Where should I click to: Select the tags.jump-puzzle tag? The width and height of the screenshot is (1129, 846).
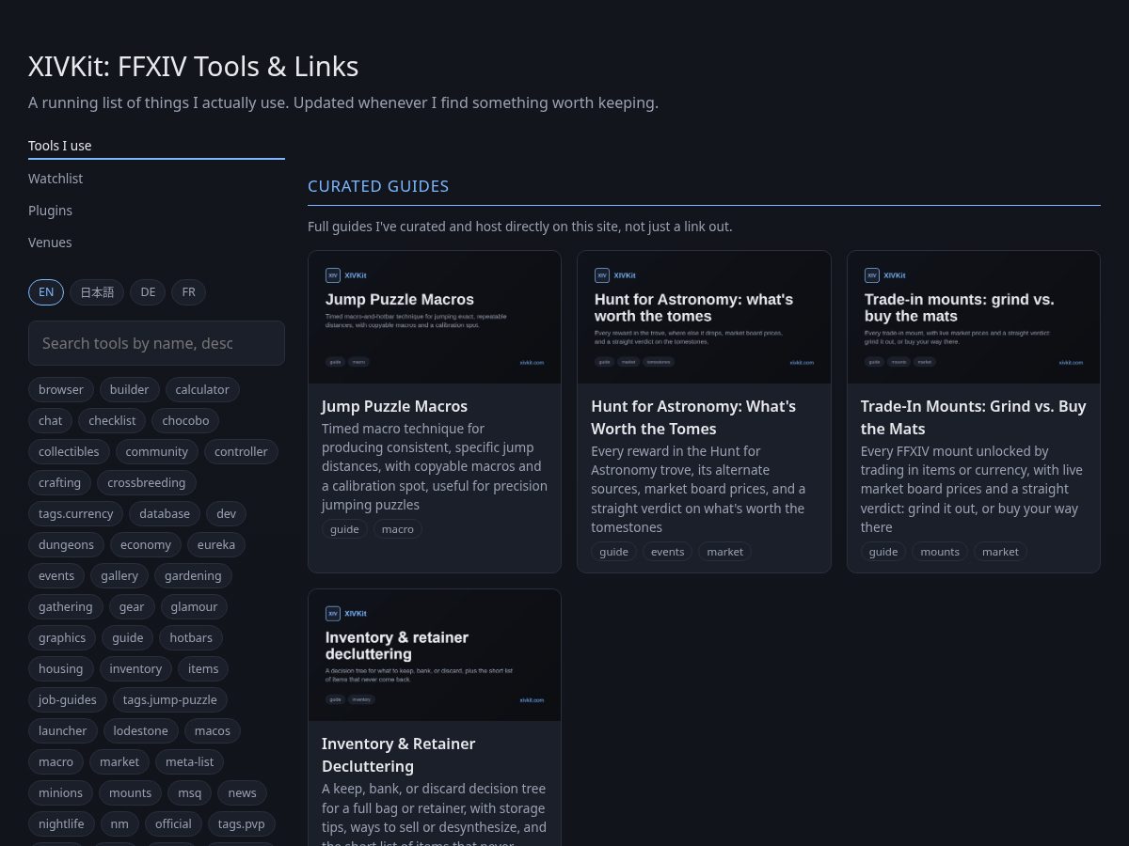click(170, 699)
